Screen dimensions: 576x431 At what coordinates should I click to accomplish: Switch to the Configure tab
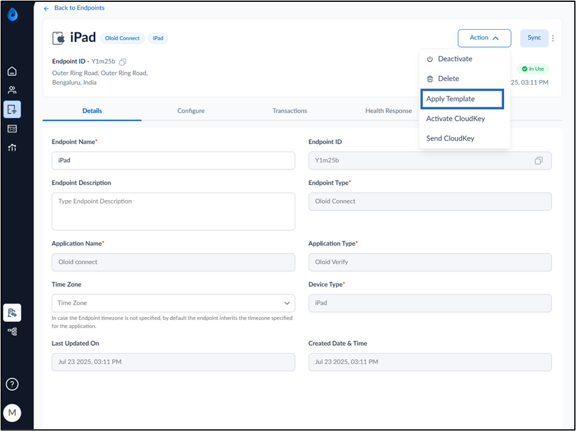pyautogui.click(x=191, y=111)
